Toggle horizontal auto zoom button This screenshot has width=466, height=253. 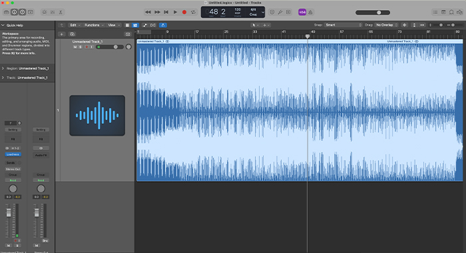click(422, 25)
